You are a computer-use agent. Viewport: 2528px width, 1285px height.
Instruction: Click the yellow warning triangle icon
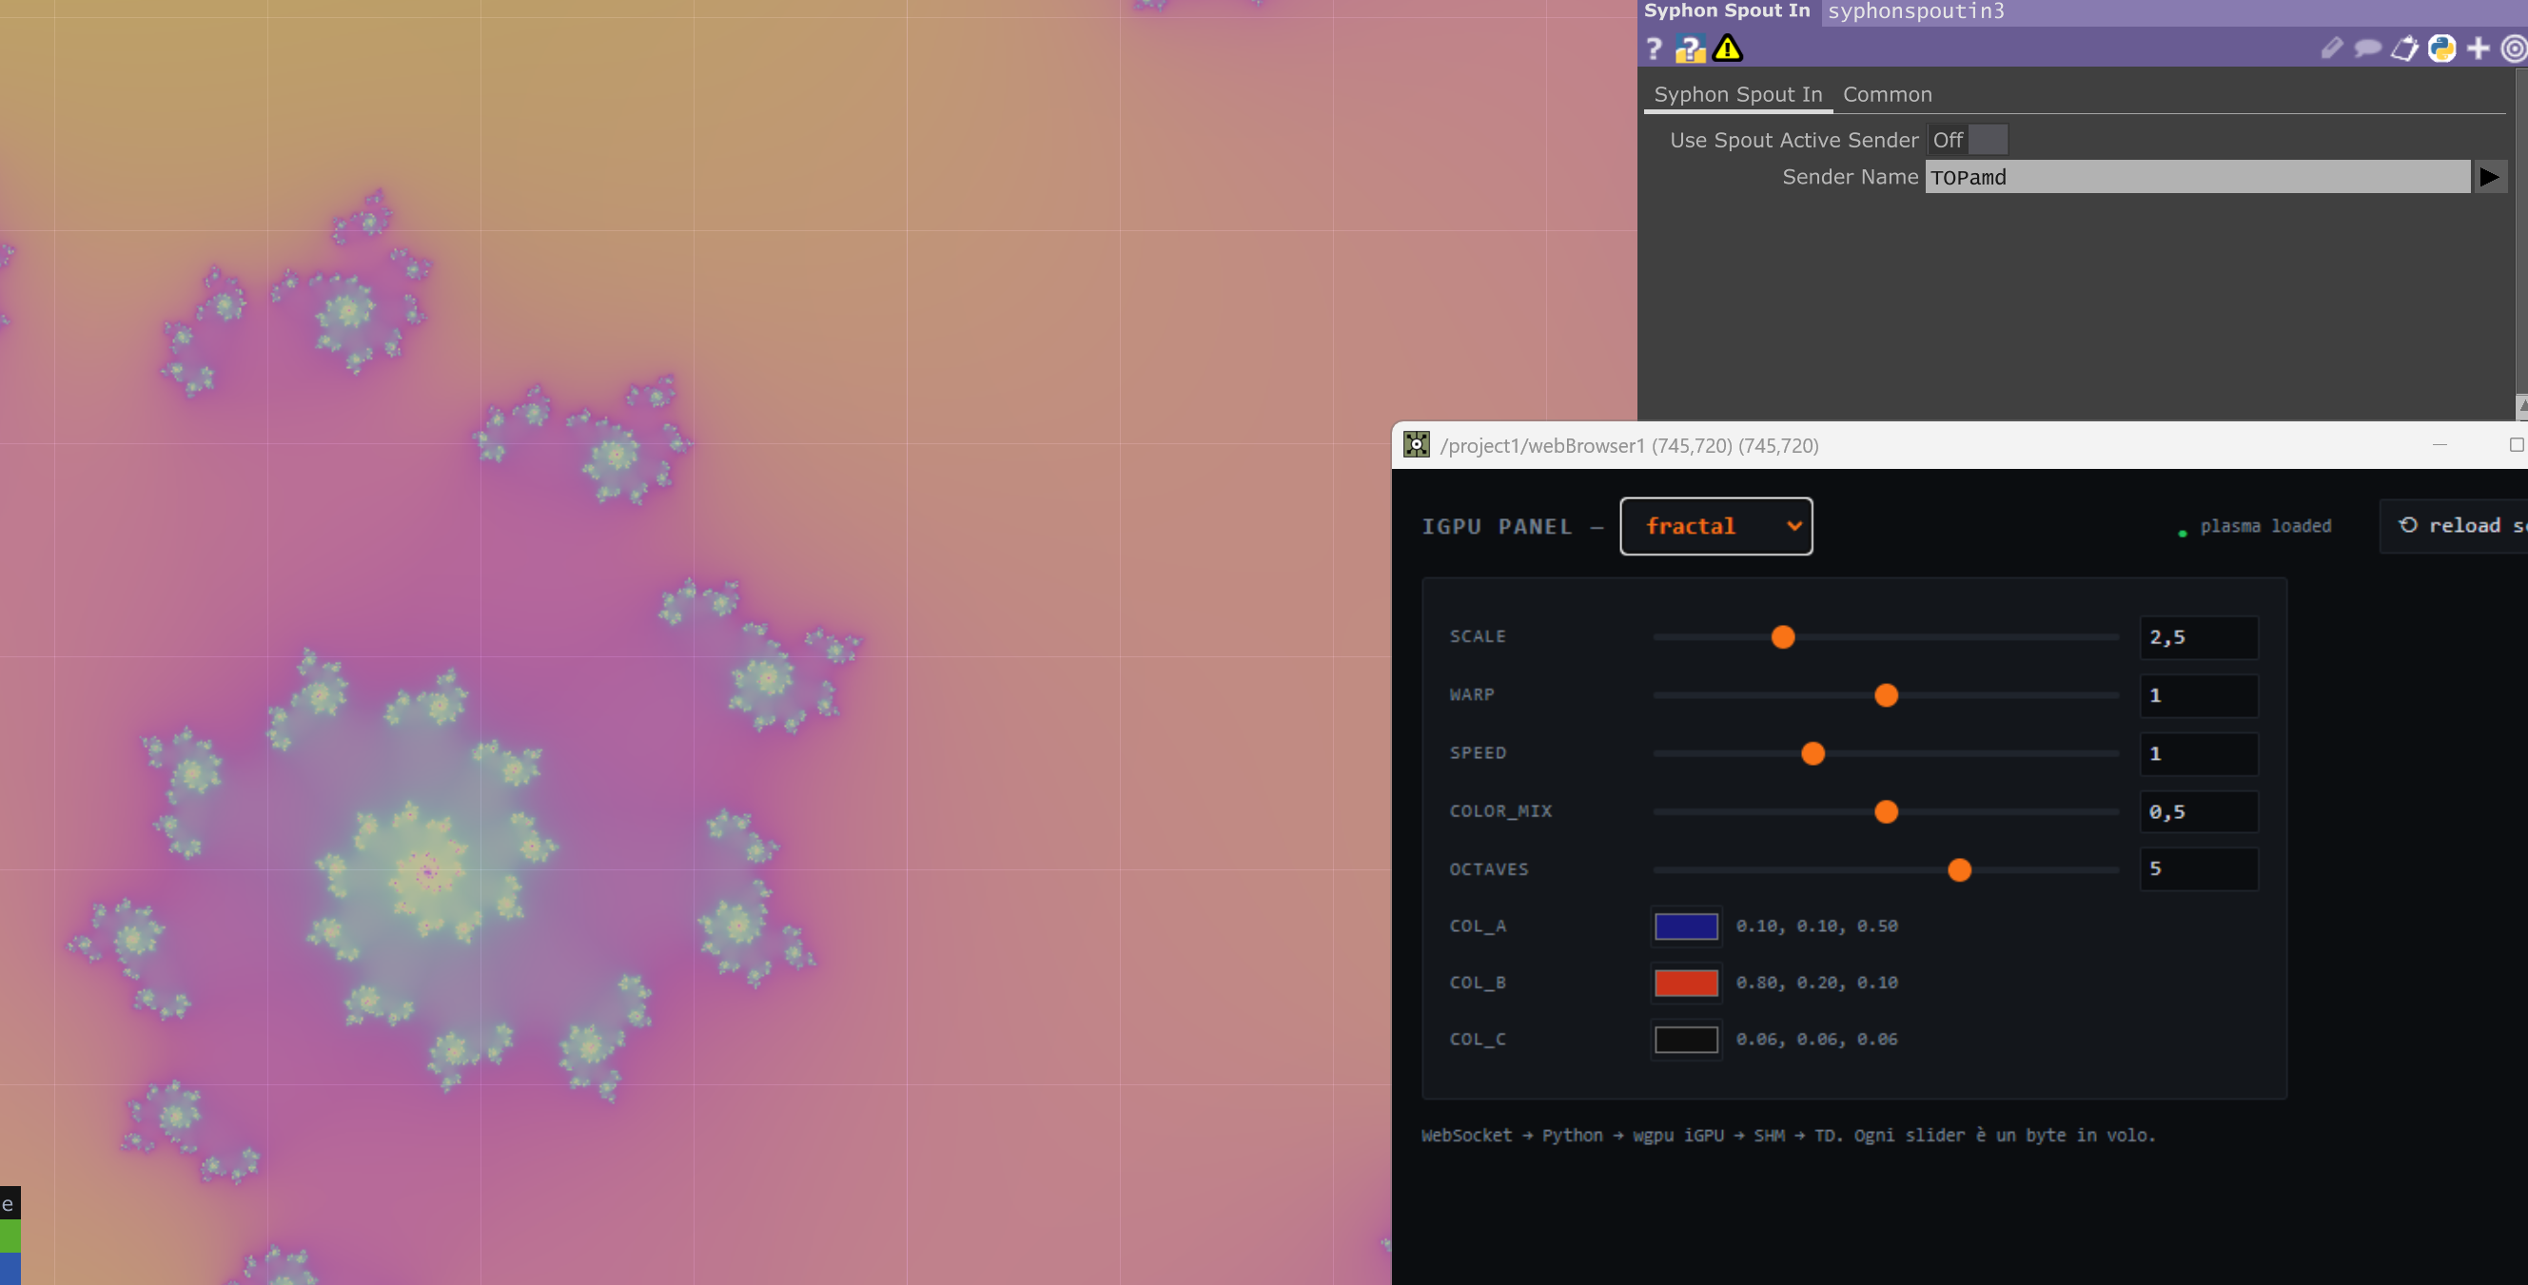tap(1727, 49)
